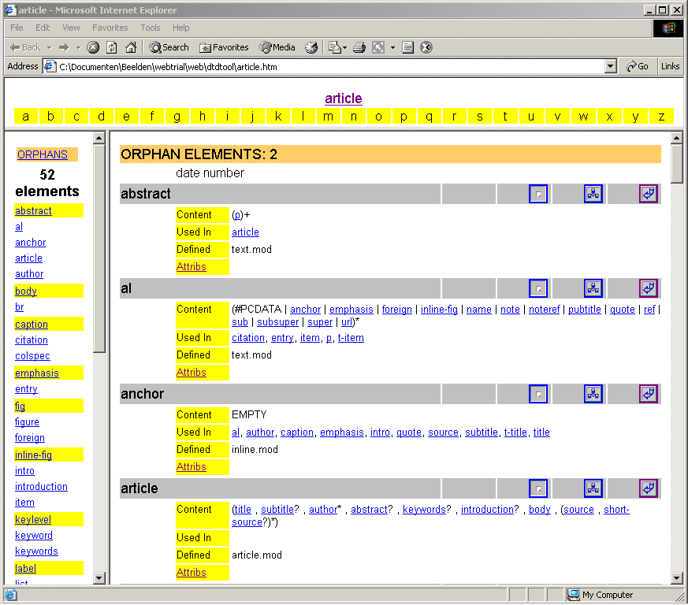The image size is (688, 605).
Task: Click sidebar scrollbar down arrow
Action: coord(99,577)
